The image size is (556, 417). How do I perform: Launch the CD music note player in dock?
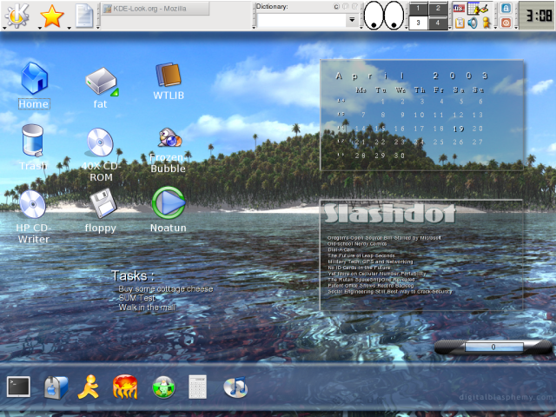235,387
